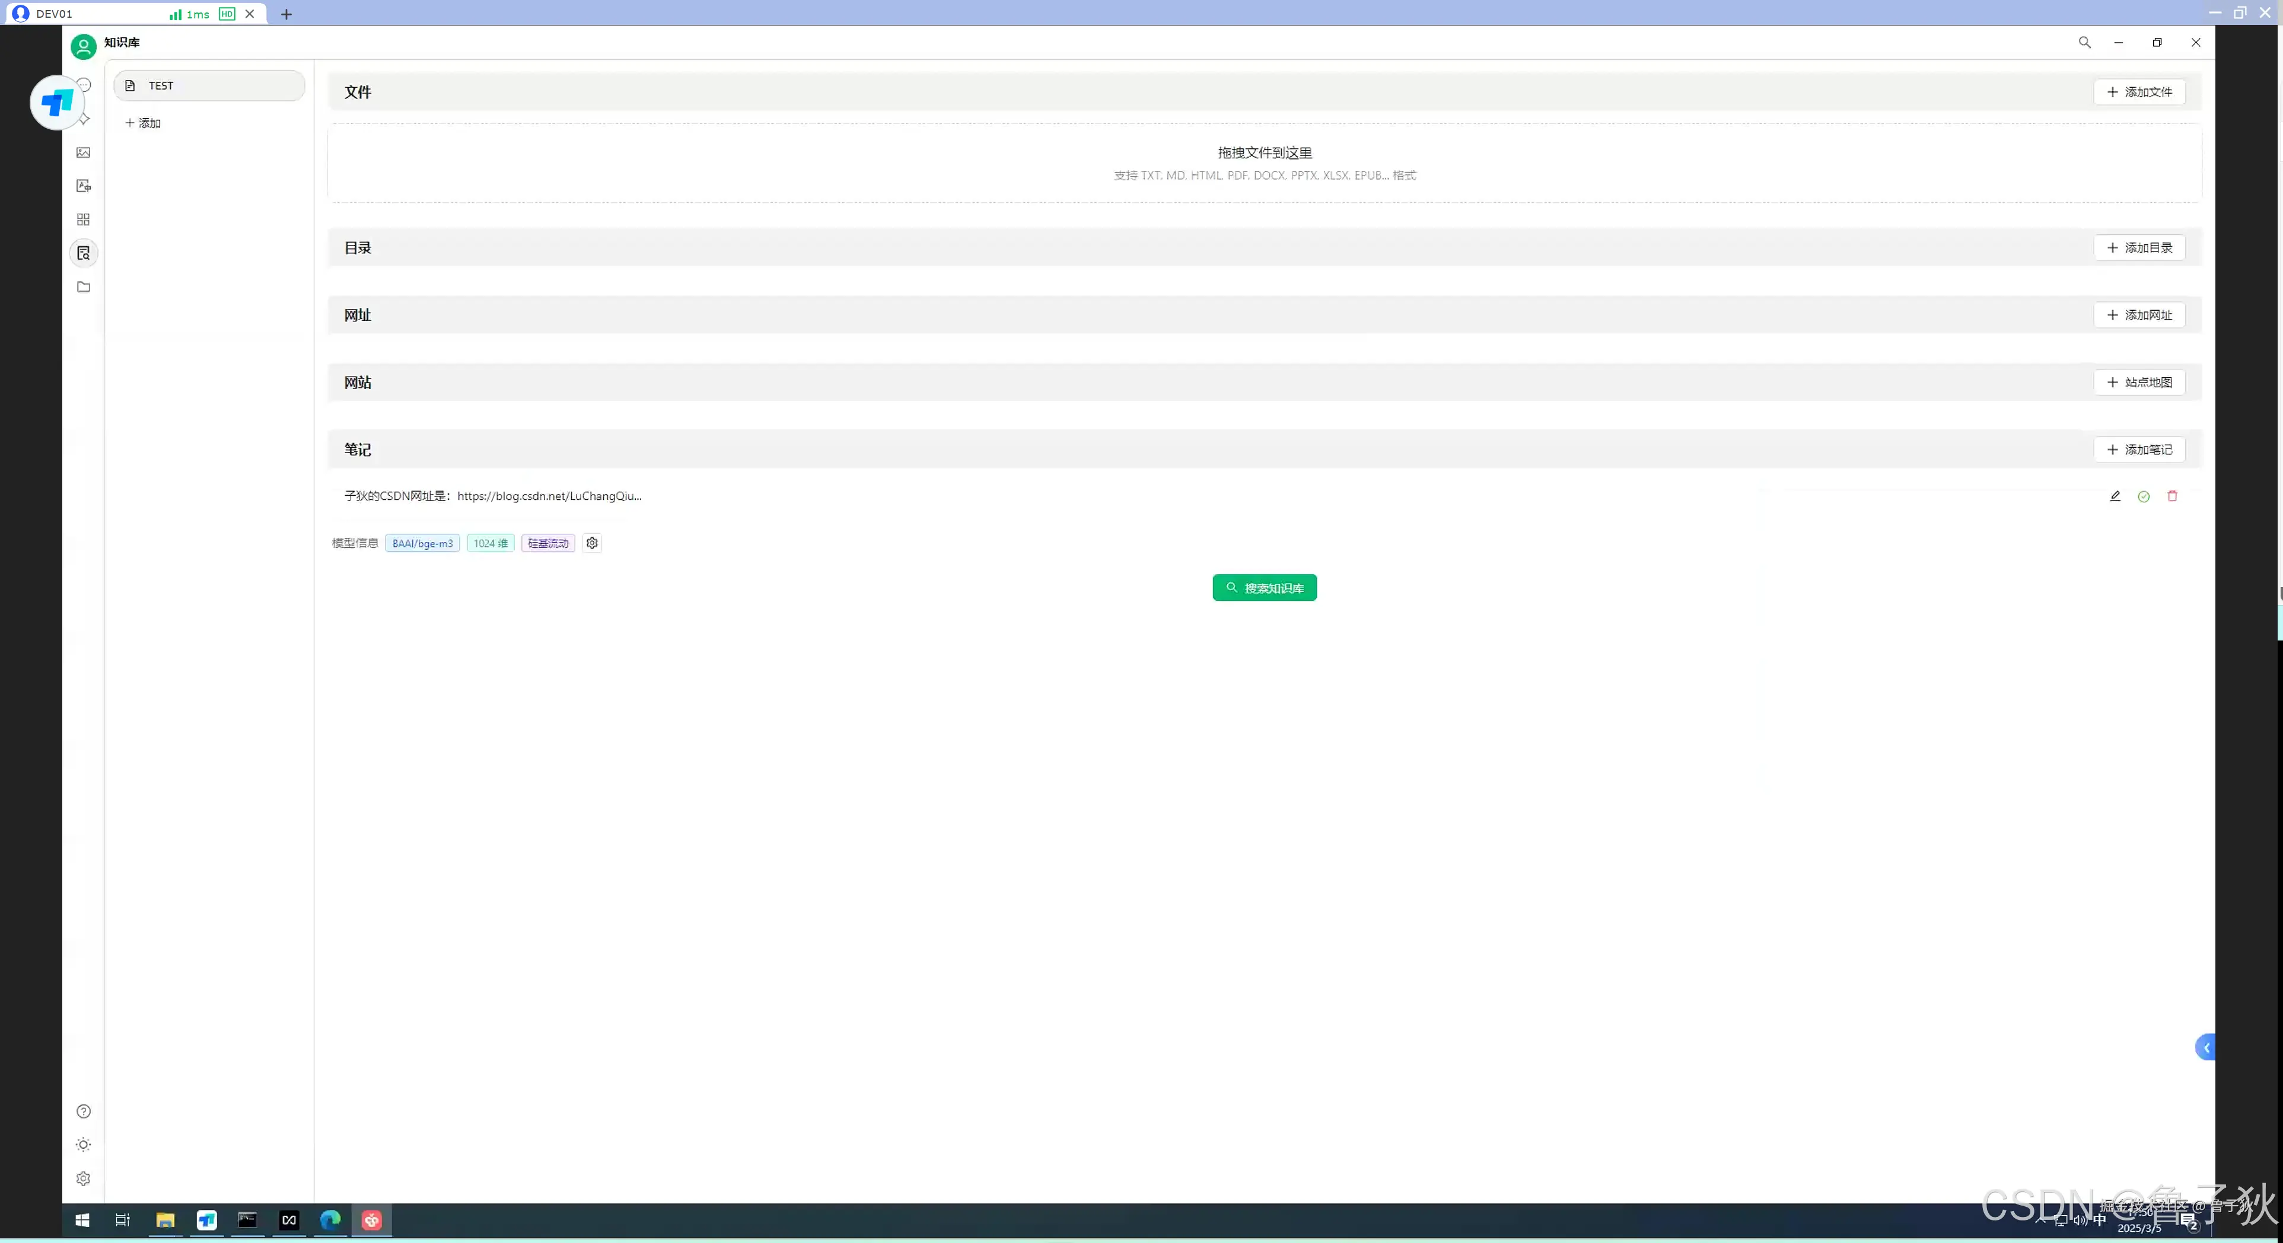Open the files folder sidebar icon

point(83,287)
